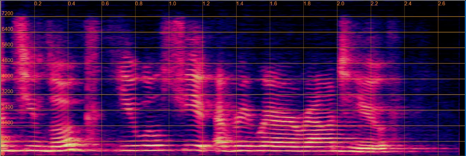Image resolution: width=466 pixels, height=156 pixels.
Task: Click the 2.2 time axis label
Action: [x=374, y=4]
